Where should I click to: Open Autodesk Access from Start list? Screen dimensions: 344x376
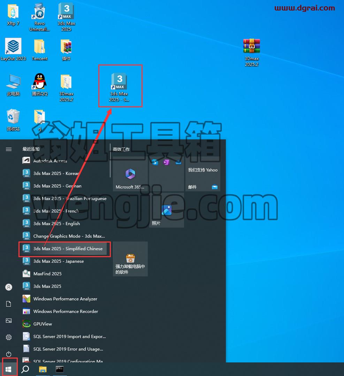pos(64,161)
